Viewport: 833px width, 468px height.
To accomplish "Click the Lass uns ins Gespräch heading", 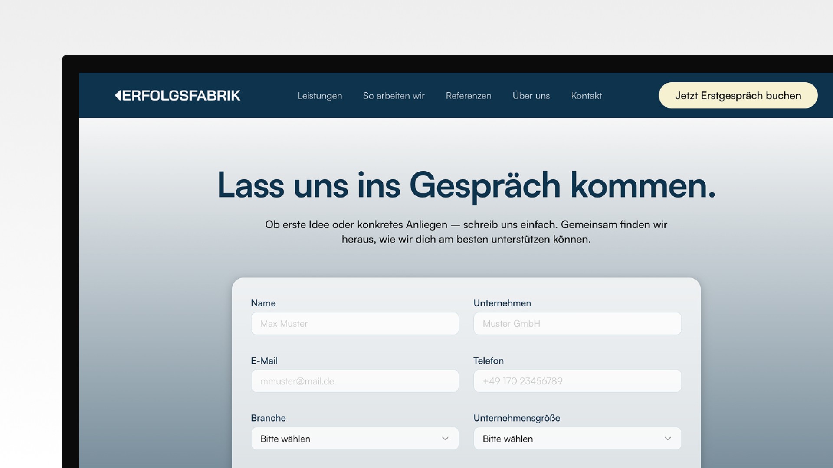I will [x=466, y=185].
